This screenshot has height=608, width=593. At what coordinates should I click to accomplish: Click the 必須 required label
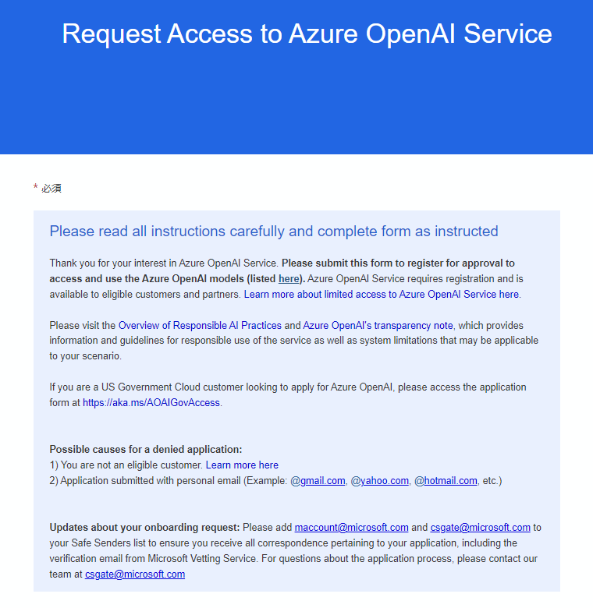coord(51,189)
